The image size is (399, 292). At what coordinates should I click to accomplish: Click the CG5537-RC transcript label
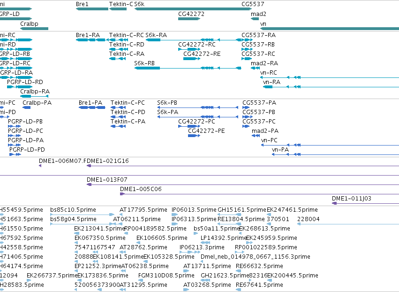point(258,54)
